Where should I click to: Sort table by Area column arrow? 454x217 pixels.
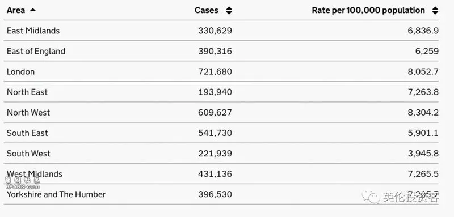tap(33, 10)
